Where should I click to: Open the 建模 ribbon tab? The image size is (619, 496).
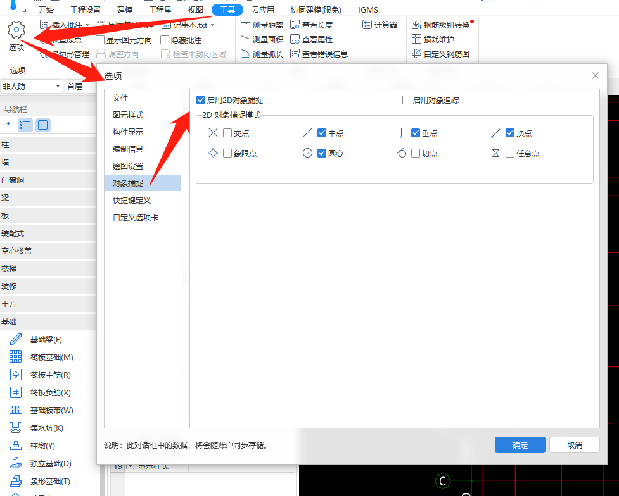tap(125, 10)
